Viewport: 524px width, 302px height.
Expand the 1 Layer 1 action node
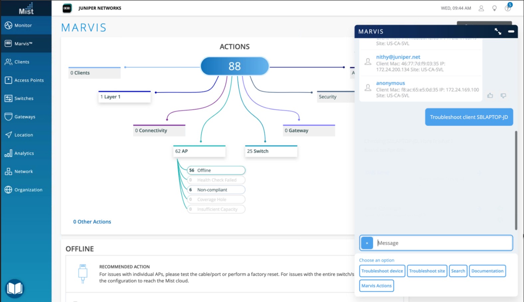(124, 97)
